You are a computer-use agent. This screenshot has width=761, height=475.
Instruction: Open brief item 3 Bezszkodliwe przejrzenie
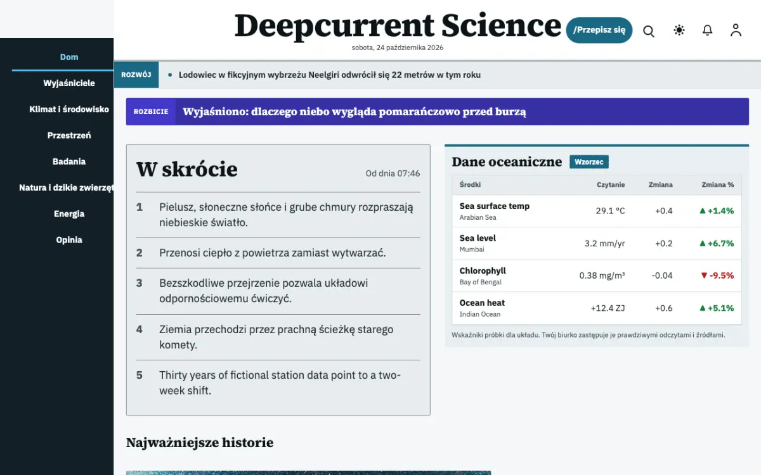click(278, 291)
